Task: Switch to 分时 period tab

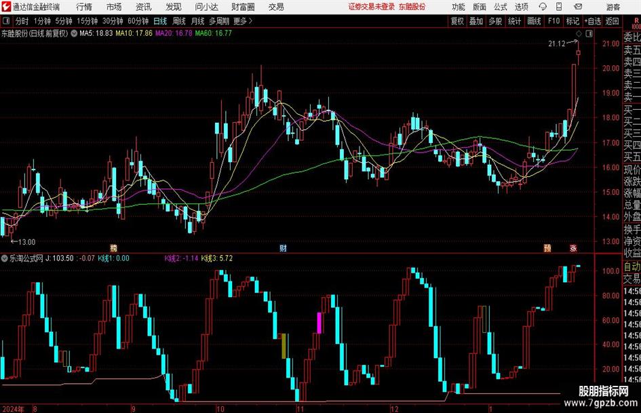Action: point(22,21)
